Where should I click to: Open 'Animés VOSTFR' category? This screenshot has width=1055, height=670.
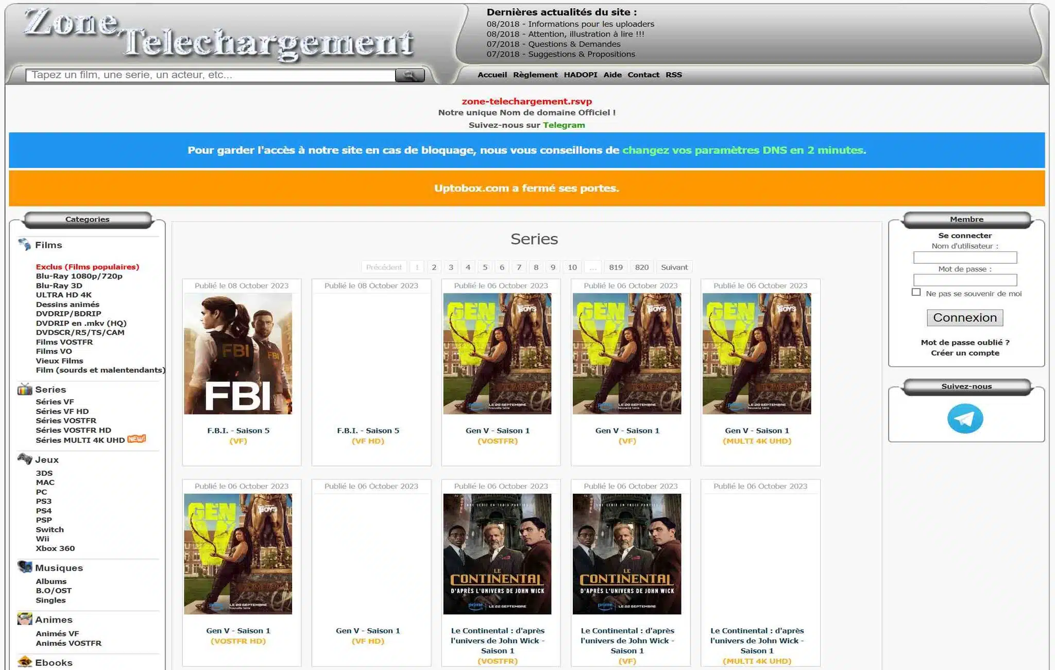click(69, 643)
